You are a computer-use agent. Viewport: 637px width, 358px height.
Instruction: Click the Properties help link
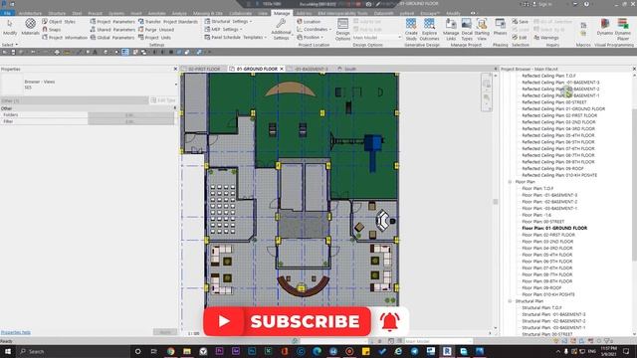16,332
